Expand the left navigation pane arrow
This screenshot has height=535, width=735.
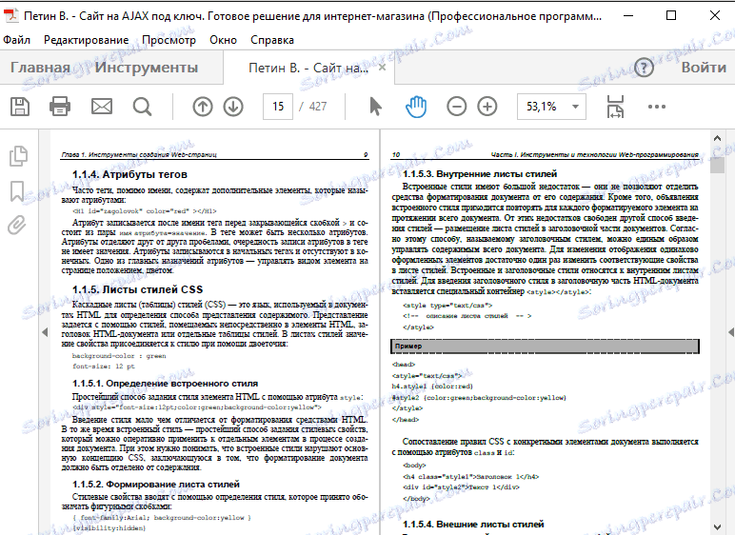point(45,332)
